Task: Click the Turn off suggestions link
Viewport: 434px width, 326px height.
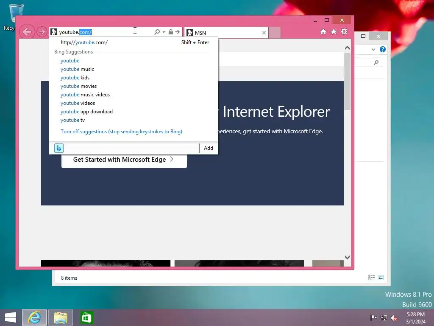Action: click(x=122, y=132)
